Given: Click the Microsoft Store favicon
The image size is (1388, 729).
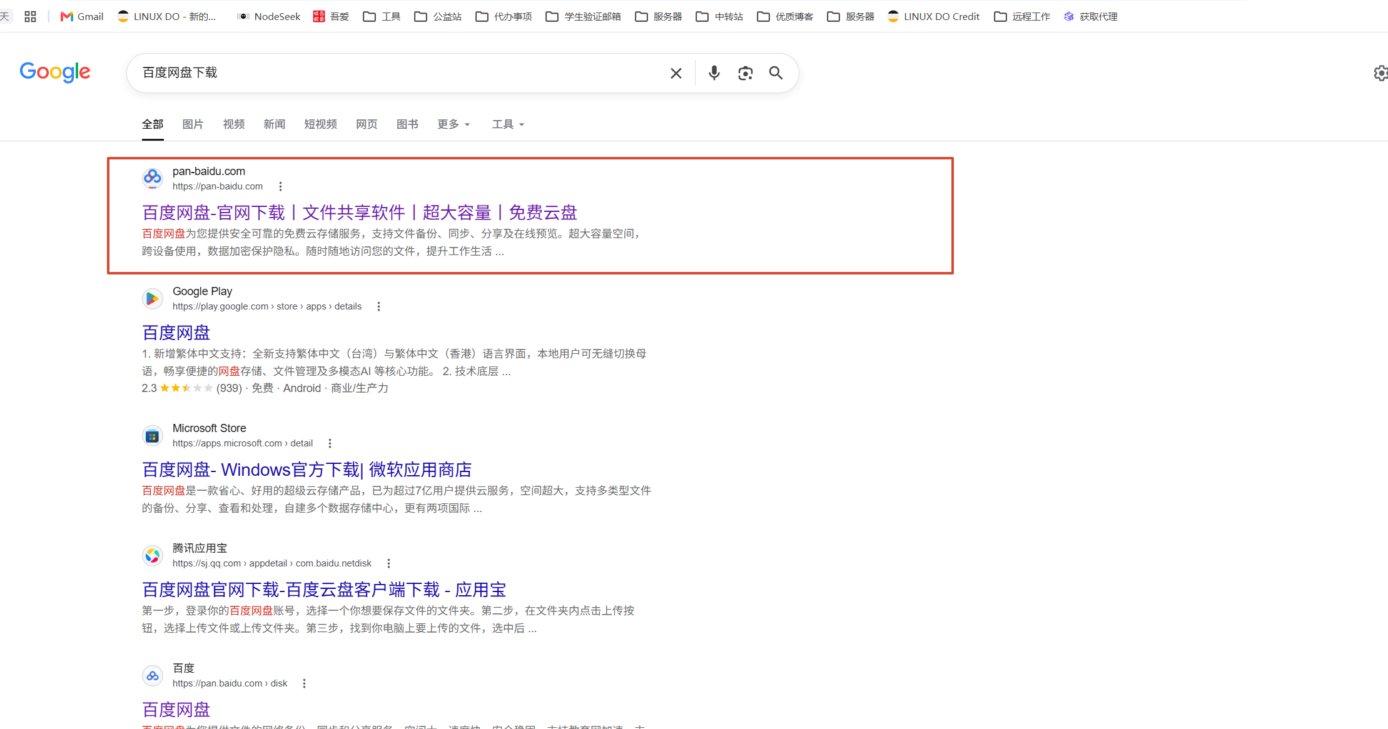Looking at the screenshot, I should pos(153,435).
